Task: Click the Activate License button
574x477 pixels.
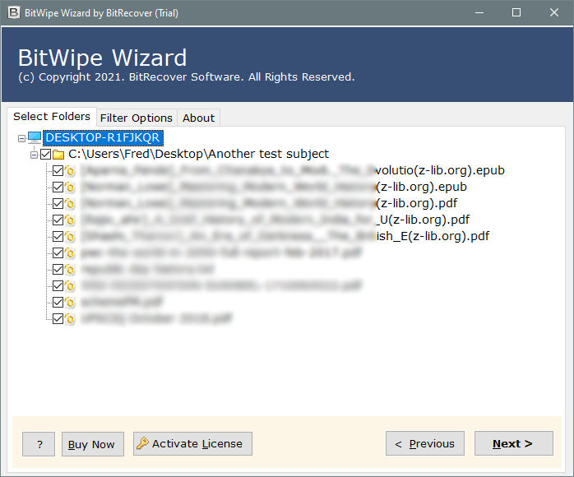Action: pyautogui.click(x=192, y=443)
